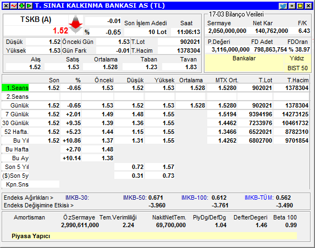The width and height of the screenshot is (315, 248).
Task: Click IMKB-100 effect value -3.761
Action: point(220,206)
